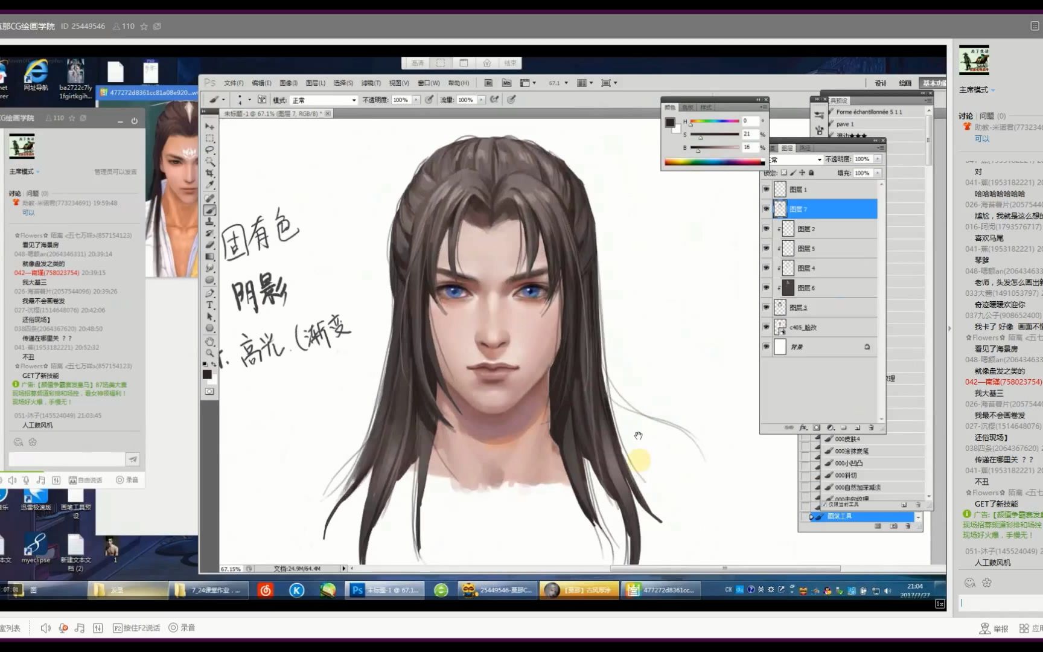The image size is (1043, 652).
Task: Hide the c405 layer eye icon
Action: (x=766, y=327)
